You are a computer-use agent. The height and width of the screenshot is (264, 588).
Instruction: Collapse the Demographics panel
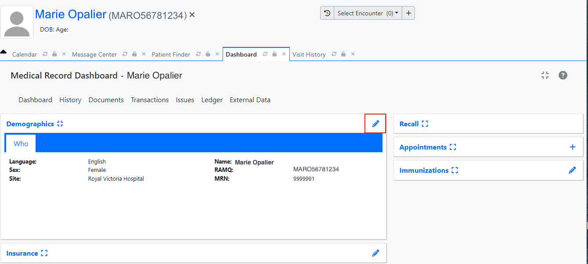(x=60, y=124)
